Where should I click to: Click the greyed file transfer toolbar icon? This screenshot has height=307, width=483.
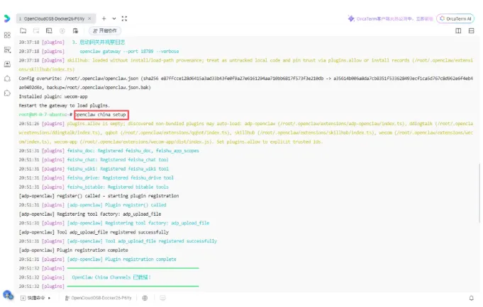click(36, 30)
